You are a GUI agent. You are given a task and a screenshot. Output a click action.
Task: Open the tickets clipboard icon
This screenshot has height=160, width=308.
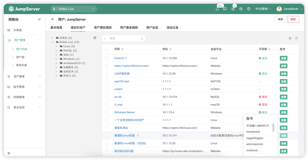click(233, 9)
